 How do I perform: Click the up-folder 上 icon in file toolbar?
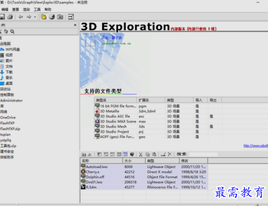tap(87, 154)
